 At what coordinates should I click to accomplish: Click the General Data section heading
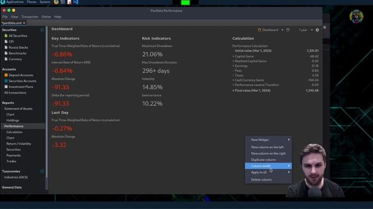tap(12, 187)
